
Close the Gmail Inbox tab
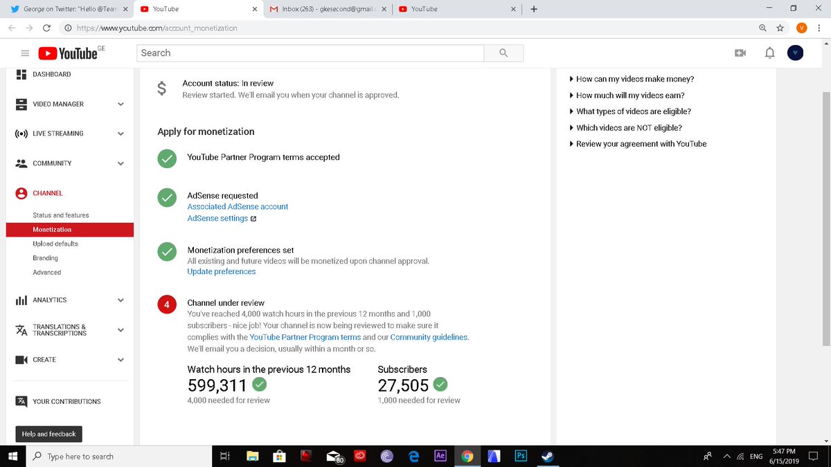(x=383, y=9)
